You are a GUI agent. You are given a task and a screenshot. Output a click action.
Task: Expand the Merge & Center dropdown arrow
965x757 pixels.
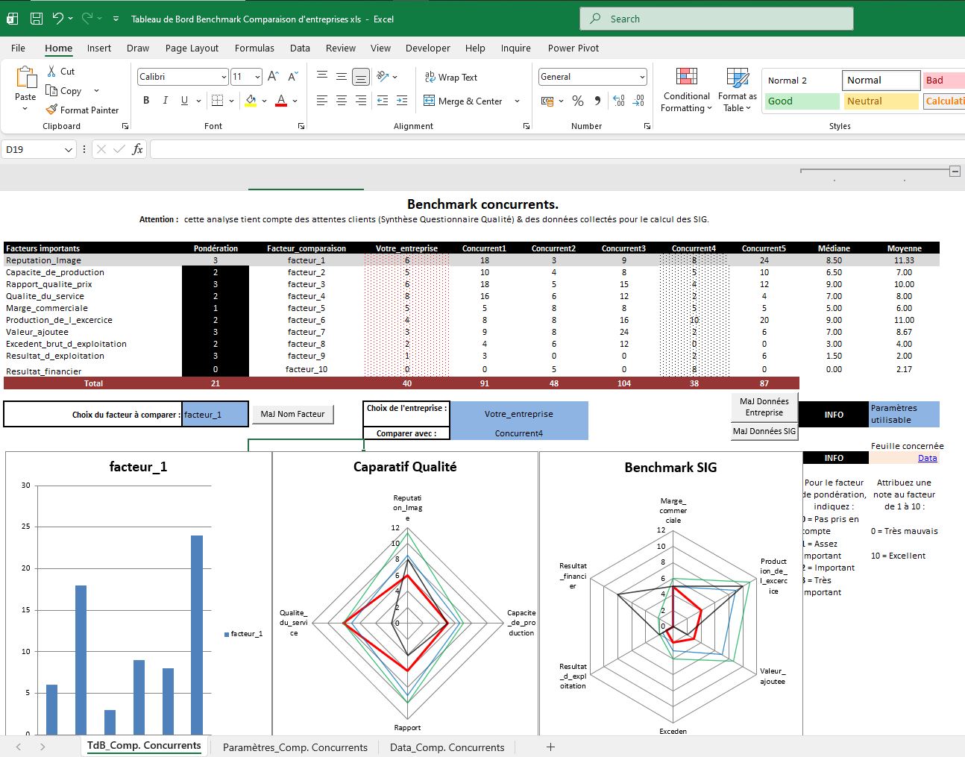pos(517,101)
